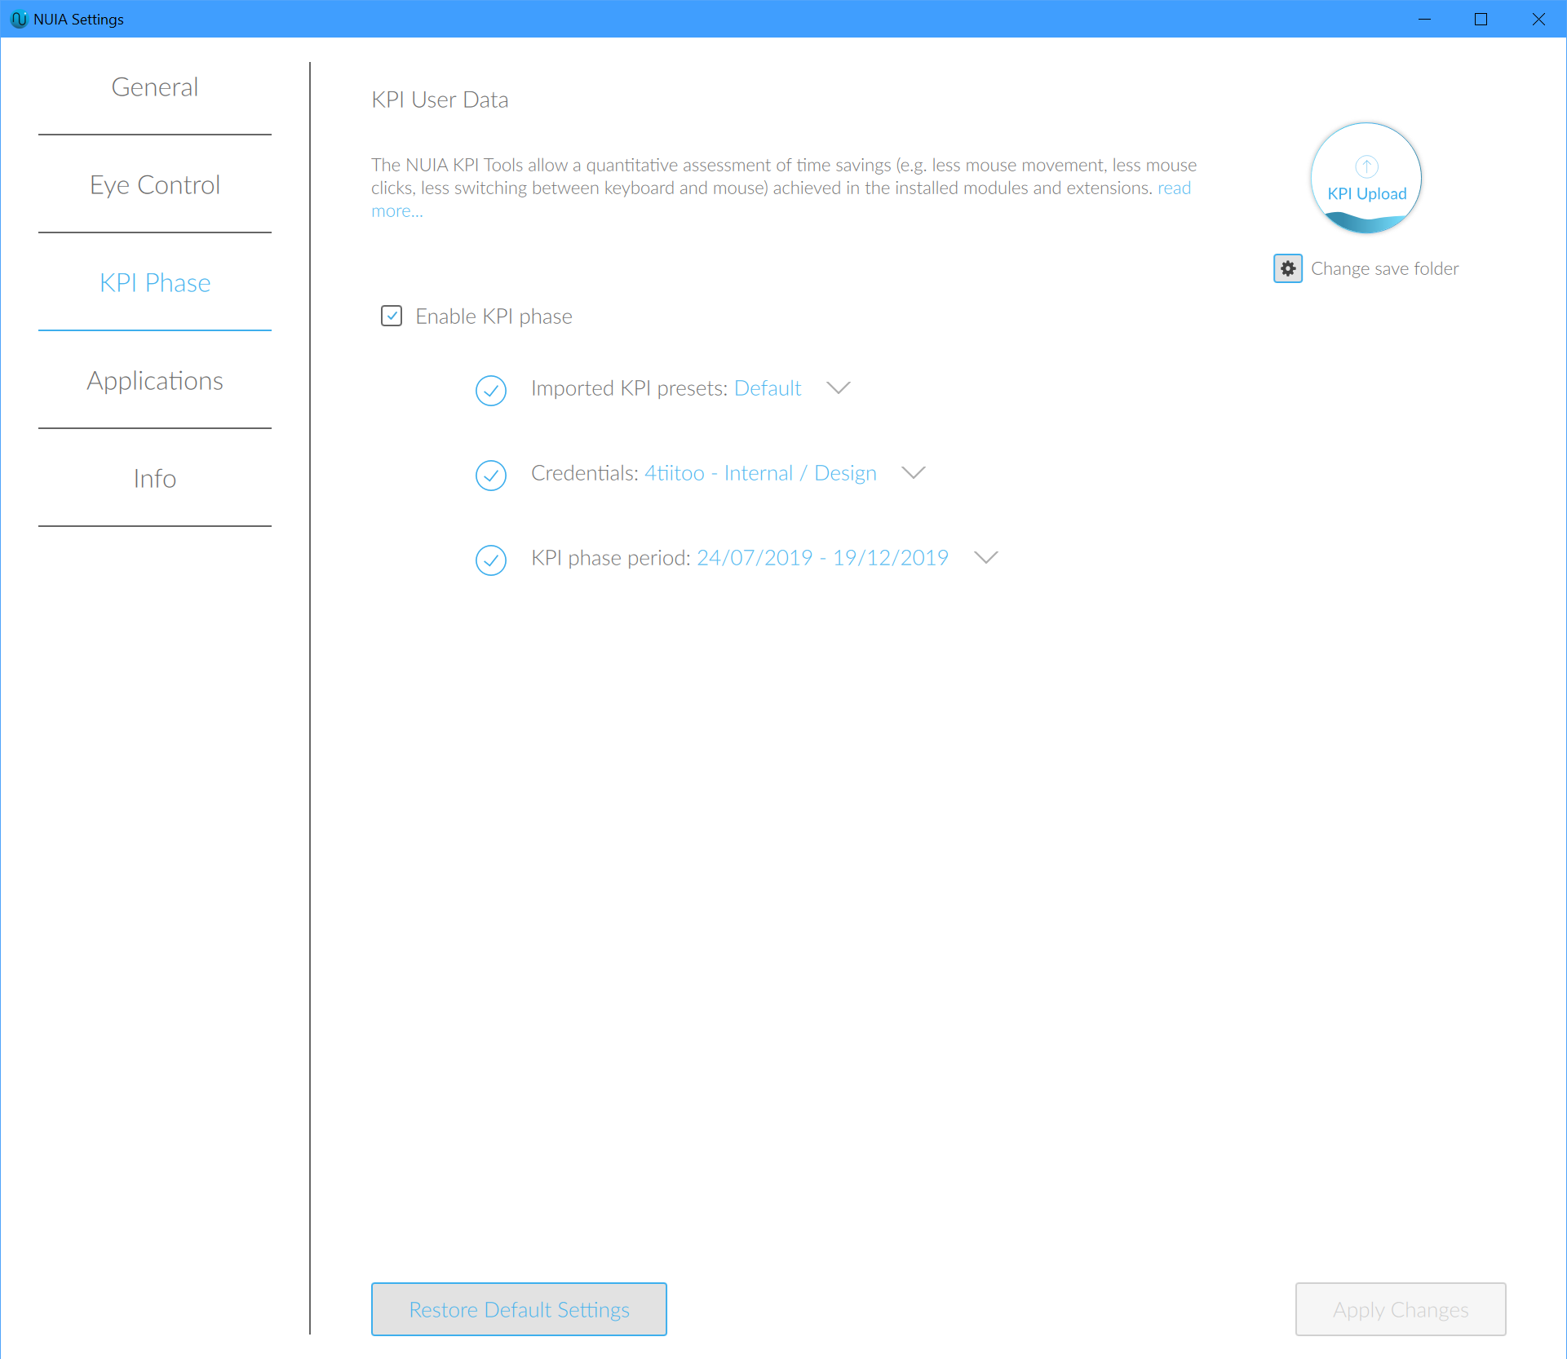1567x1359 pixels.
Task: Open the KPI Upload circular button
Action: point(1366,178)
